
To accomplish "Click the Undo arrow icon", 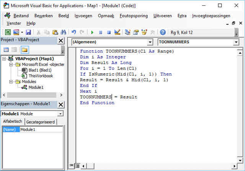I will point(73,32).
